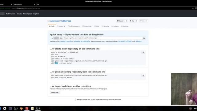This screenshot has width=197, height=111.
Task: Click the Watch count number
Action: point(126,21)
